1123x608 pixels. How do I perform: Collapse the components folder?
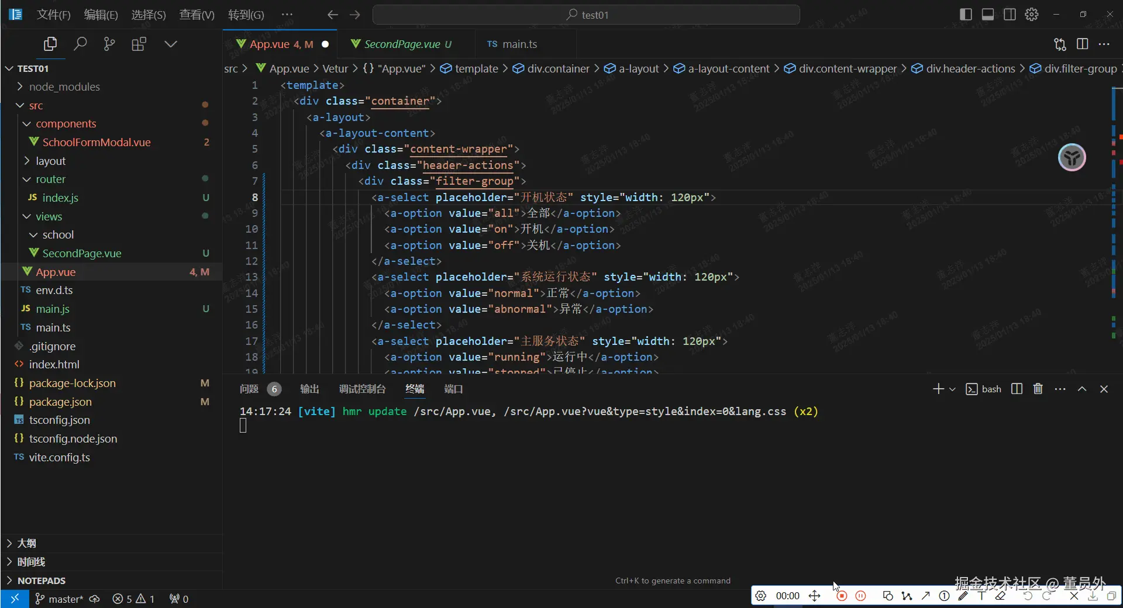pos(66,123)
